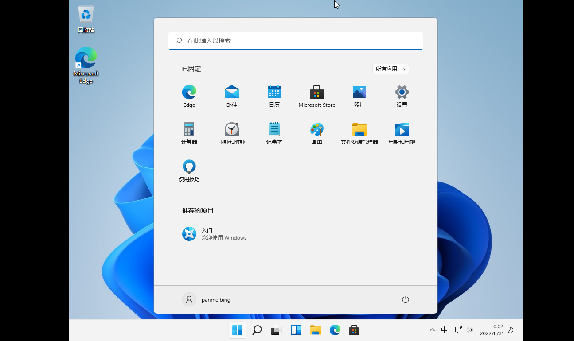Open clock showing 0:02 2022/8/31
The height and width of the screenshot is (341, 574).
(492, 330)
